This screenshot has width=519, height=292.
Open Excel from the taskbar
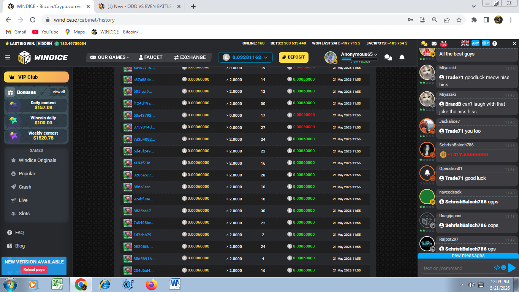click(x=57, y=284)
